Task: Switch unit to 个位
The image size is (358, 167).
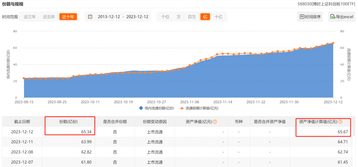Action: (165, 17)
